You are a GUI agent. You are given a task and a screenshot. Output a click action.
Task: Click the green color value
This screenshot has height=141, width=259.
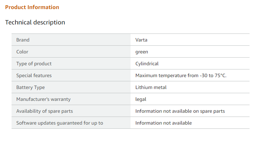click(141, 52)
